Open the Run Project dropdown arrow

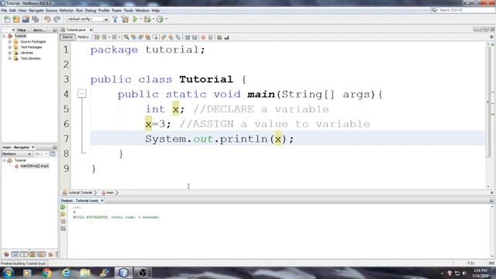click(141, 19)
